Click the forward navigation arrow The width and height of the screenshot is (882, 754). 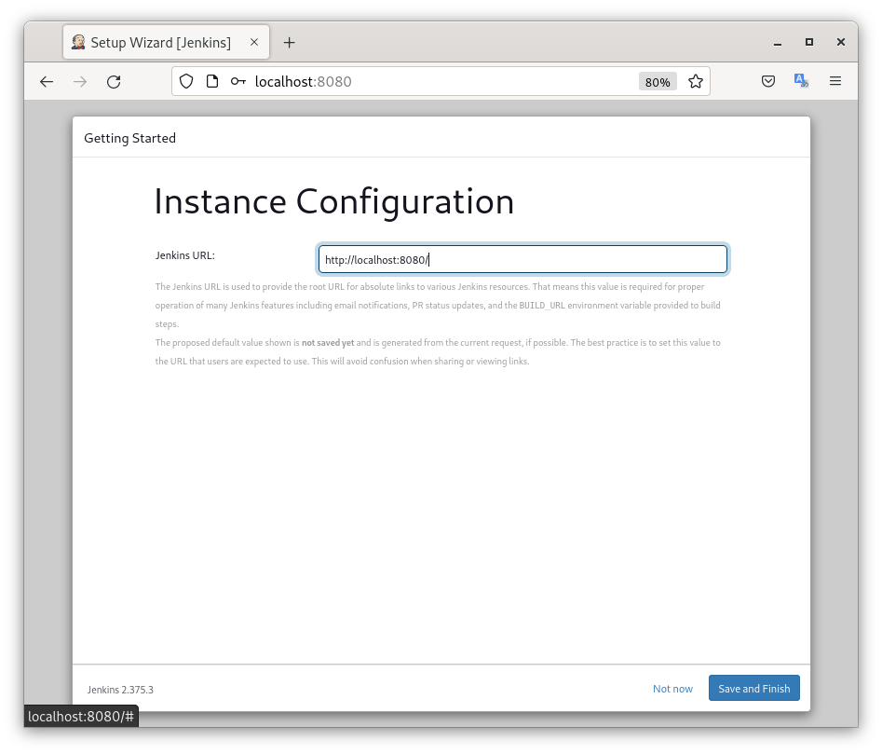[x=80, y=82]
